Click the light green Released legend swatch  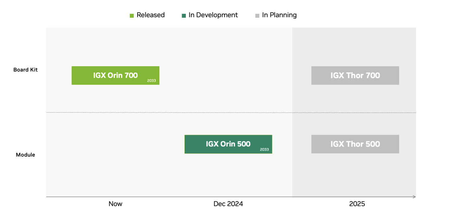pos(132,15)
